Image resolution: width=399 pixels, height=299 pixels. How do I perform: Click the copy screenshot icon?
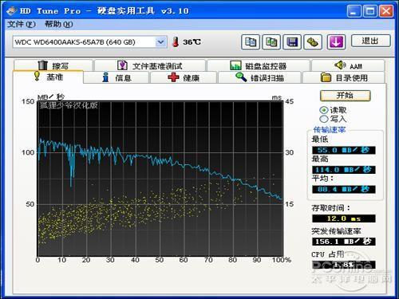[x=271, y=42]
